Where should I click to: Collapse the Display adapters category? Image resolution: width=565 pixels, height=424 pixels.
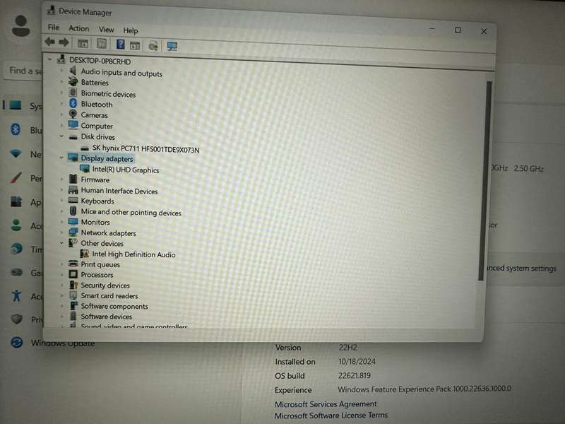61,158
